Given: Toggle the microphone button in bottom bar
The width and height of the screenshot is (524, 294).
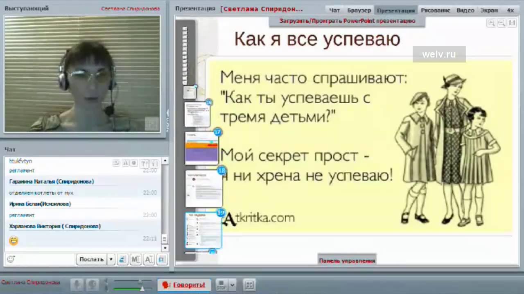Looking at the screenshot, I should click(77, 285).
